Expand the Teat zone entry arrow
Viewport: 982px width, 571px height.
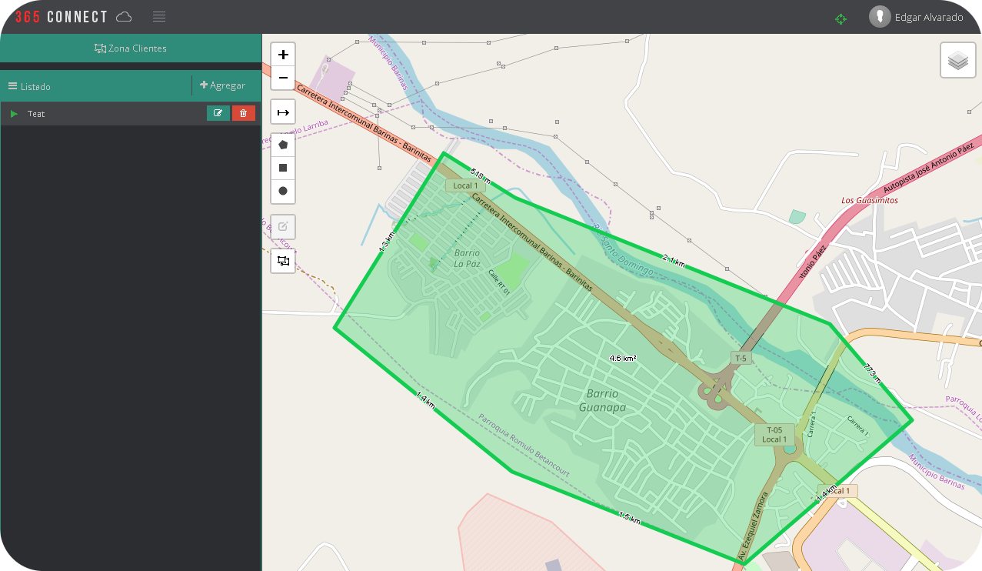pyautogui.click(x=14, y=114)
